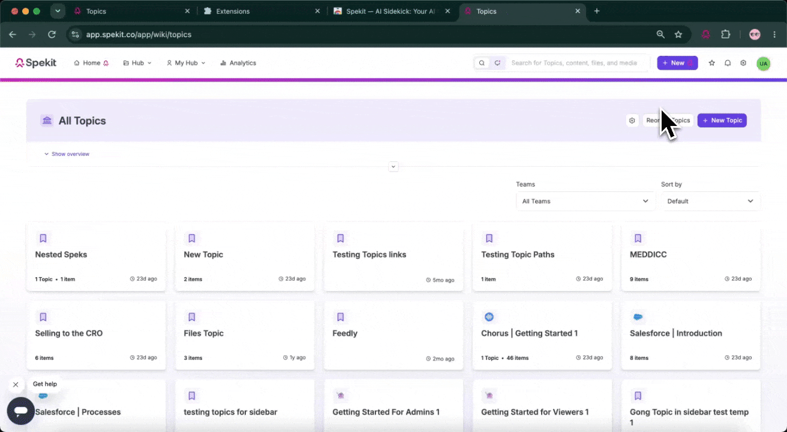Click the New Topic button
This screenshot has height=432, width=787.
pos(722,121)
